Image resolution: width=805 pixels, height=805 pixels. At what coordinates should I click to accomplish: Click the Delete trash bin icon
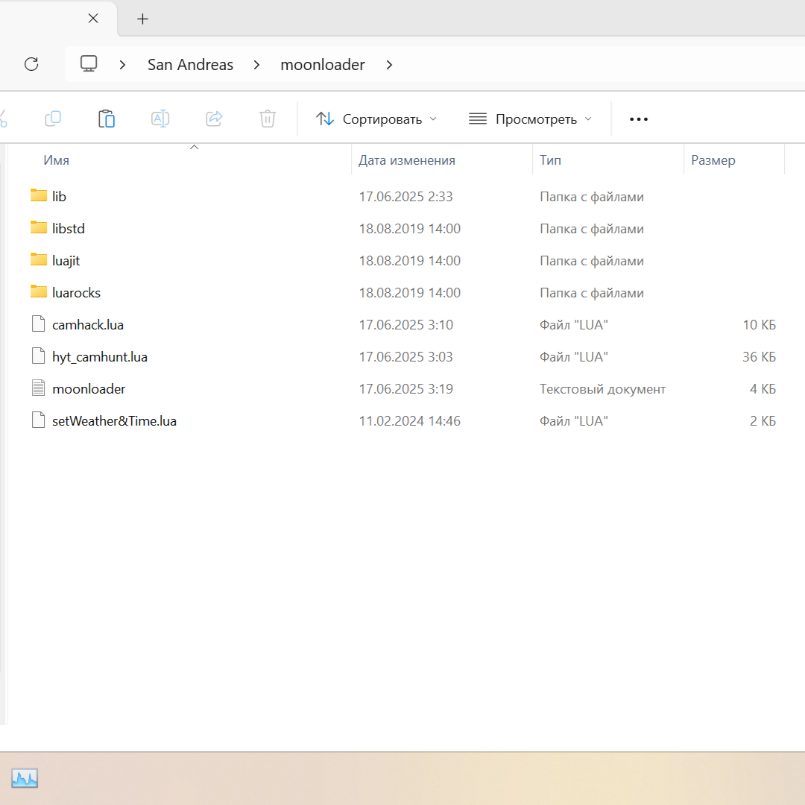tap(268, 119)
